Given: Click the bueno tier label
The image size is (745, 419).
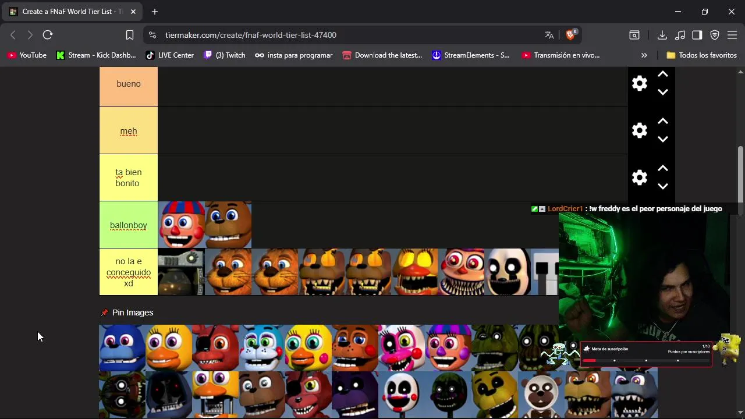Looking at the screenshot, I should click(x=129, y=84).
